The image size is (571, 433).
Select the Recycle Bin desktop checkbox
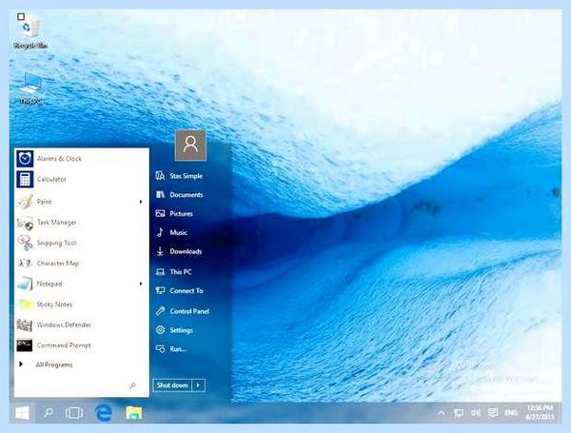(x=21, y=16)
